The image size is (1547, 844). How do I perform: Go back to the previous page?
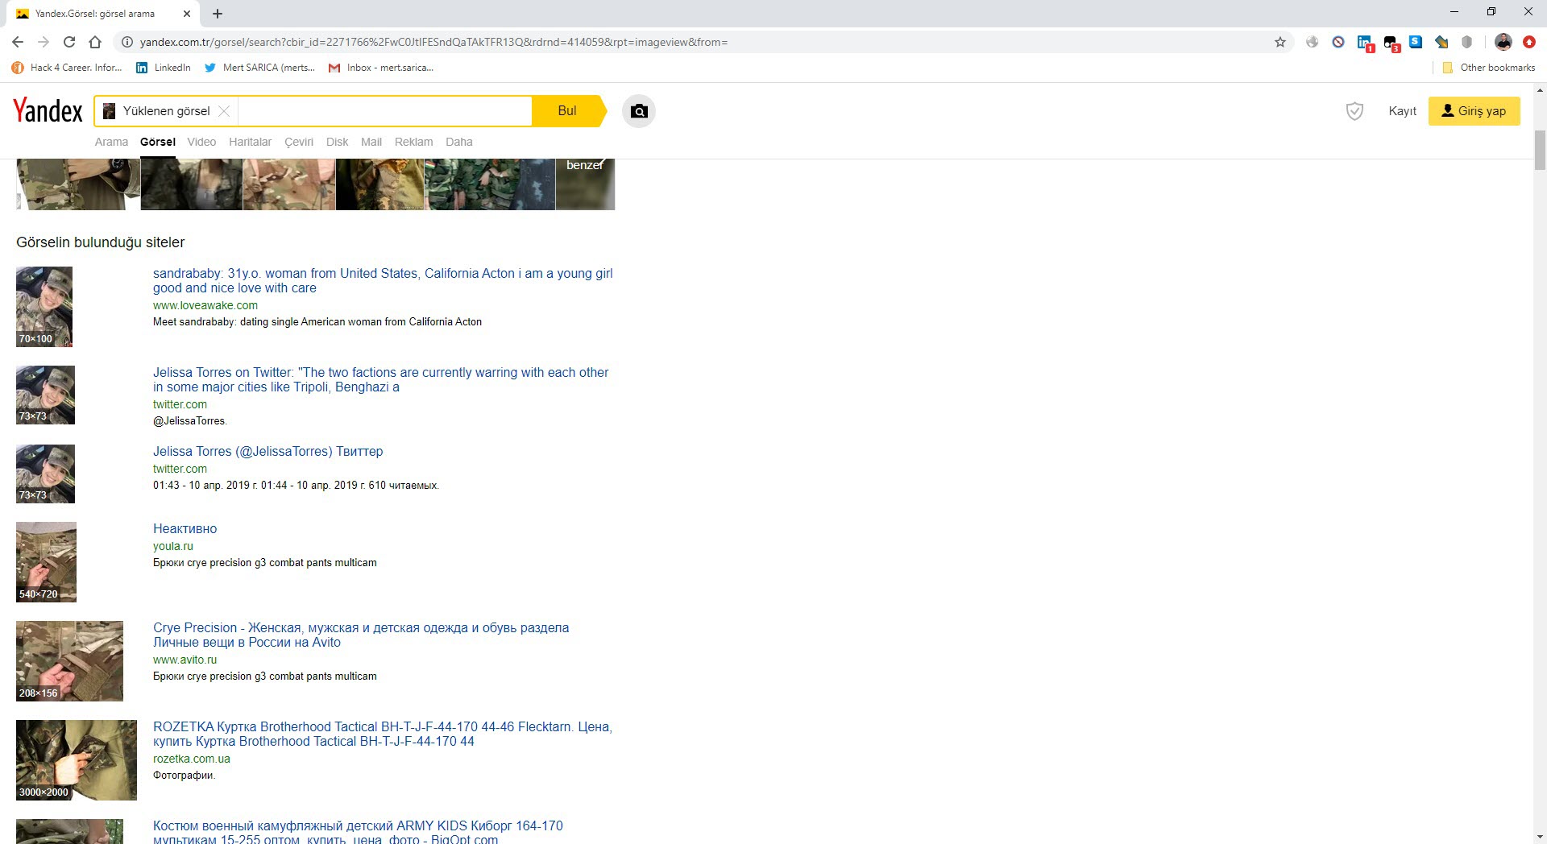pos(18,42)
